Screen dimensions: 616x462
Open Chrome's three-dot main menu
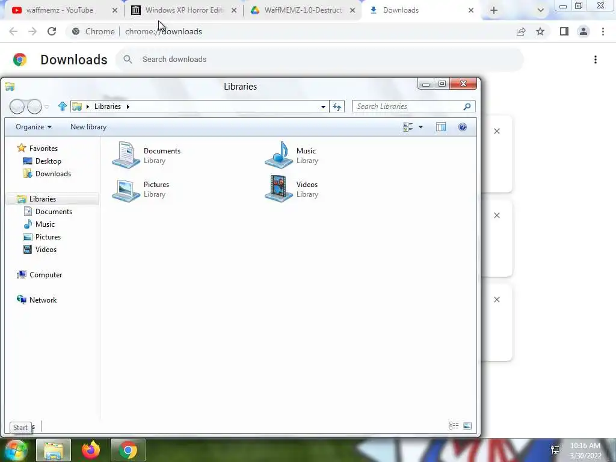point(603,31)
